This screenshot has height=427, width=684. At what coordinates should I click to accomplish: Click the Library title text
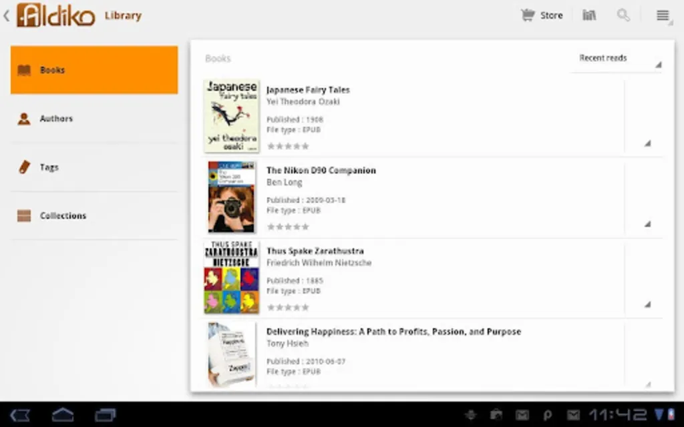pyautogui.click(x=123, y=16)
